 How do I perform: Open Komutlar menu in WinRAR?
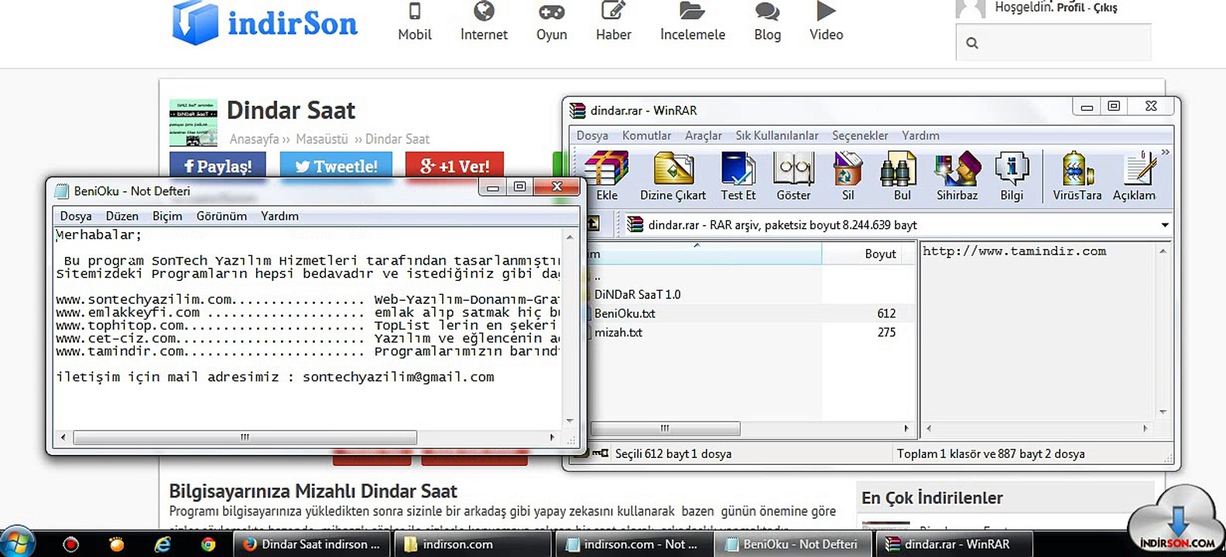647,135
